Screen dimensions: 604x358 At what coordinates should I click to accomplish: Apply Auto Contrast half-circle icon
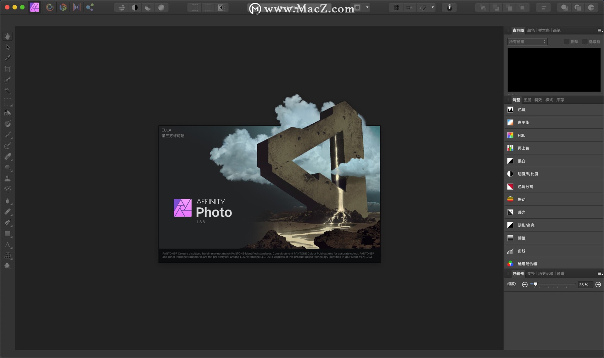pyautogui.click(x=135, y=8)
